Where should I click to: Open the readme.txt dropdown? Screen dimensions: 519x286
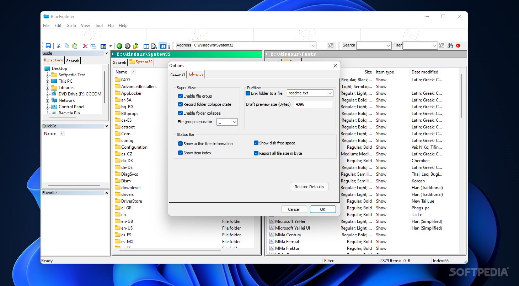click(x=330, y=93)
